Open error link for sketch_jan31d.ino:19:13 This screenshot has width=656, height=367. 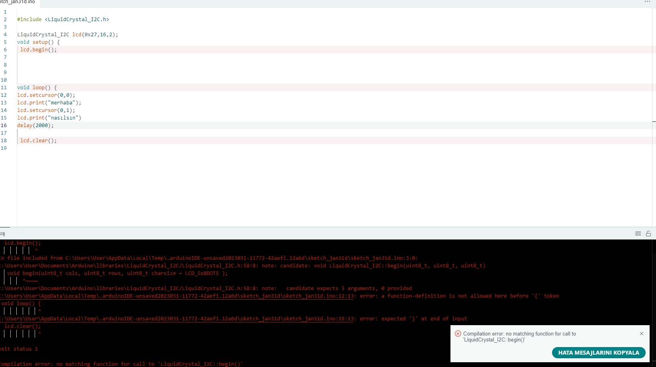point(177,319)
